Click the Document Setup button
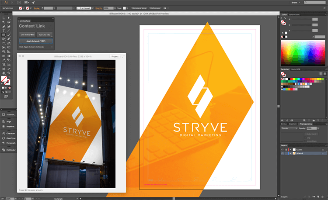 point(140,8)
